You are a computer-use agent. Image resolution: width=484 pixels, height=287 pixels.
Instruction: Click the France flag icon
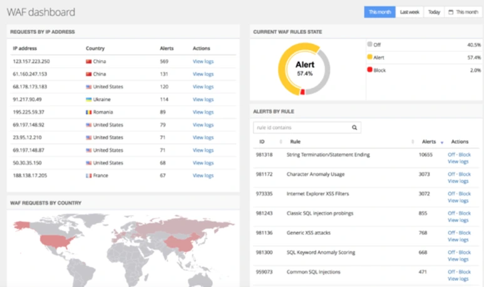click(88, 175)
